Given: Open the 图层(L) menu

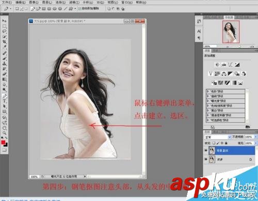Looking at the screenshot, I should 47,3.
